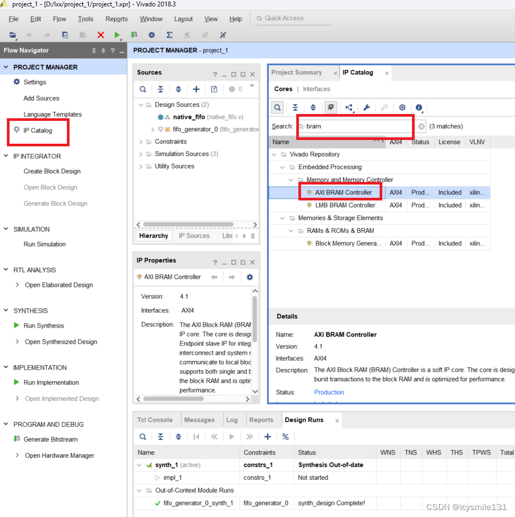Switch to Interfaces view in IP Catalog
The height and width of the screenshot is (517, 515).
[316, 89]
